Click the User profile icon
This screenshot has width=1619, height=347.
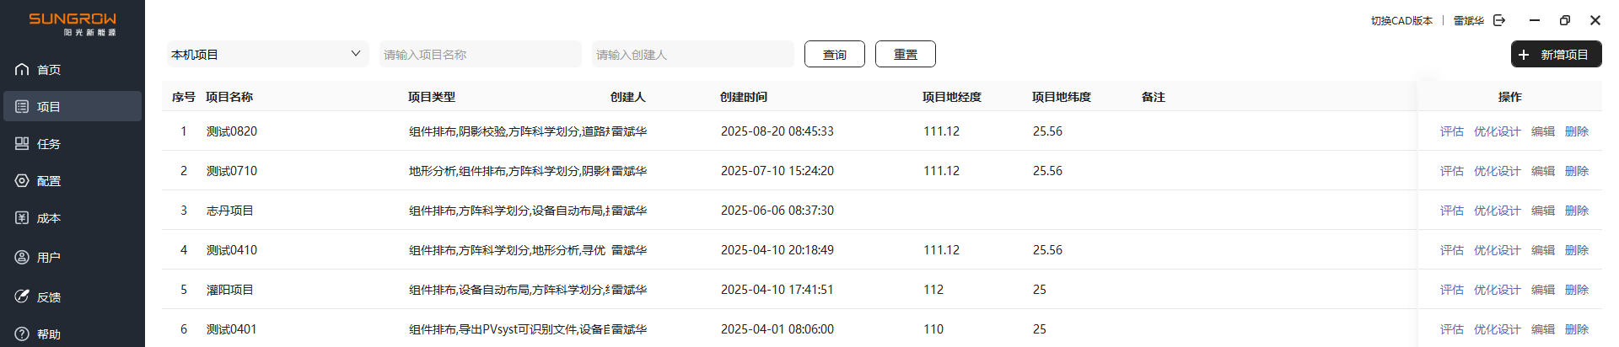point(22,258)
